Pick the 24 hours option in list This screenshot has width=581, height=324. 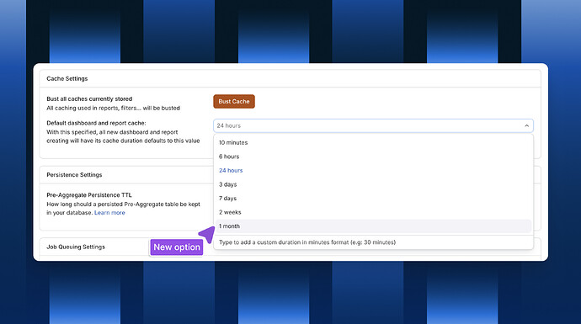click(373, 170)
